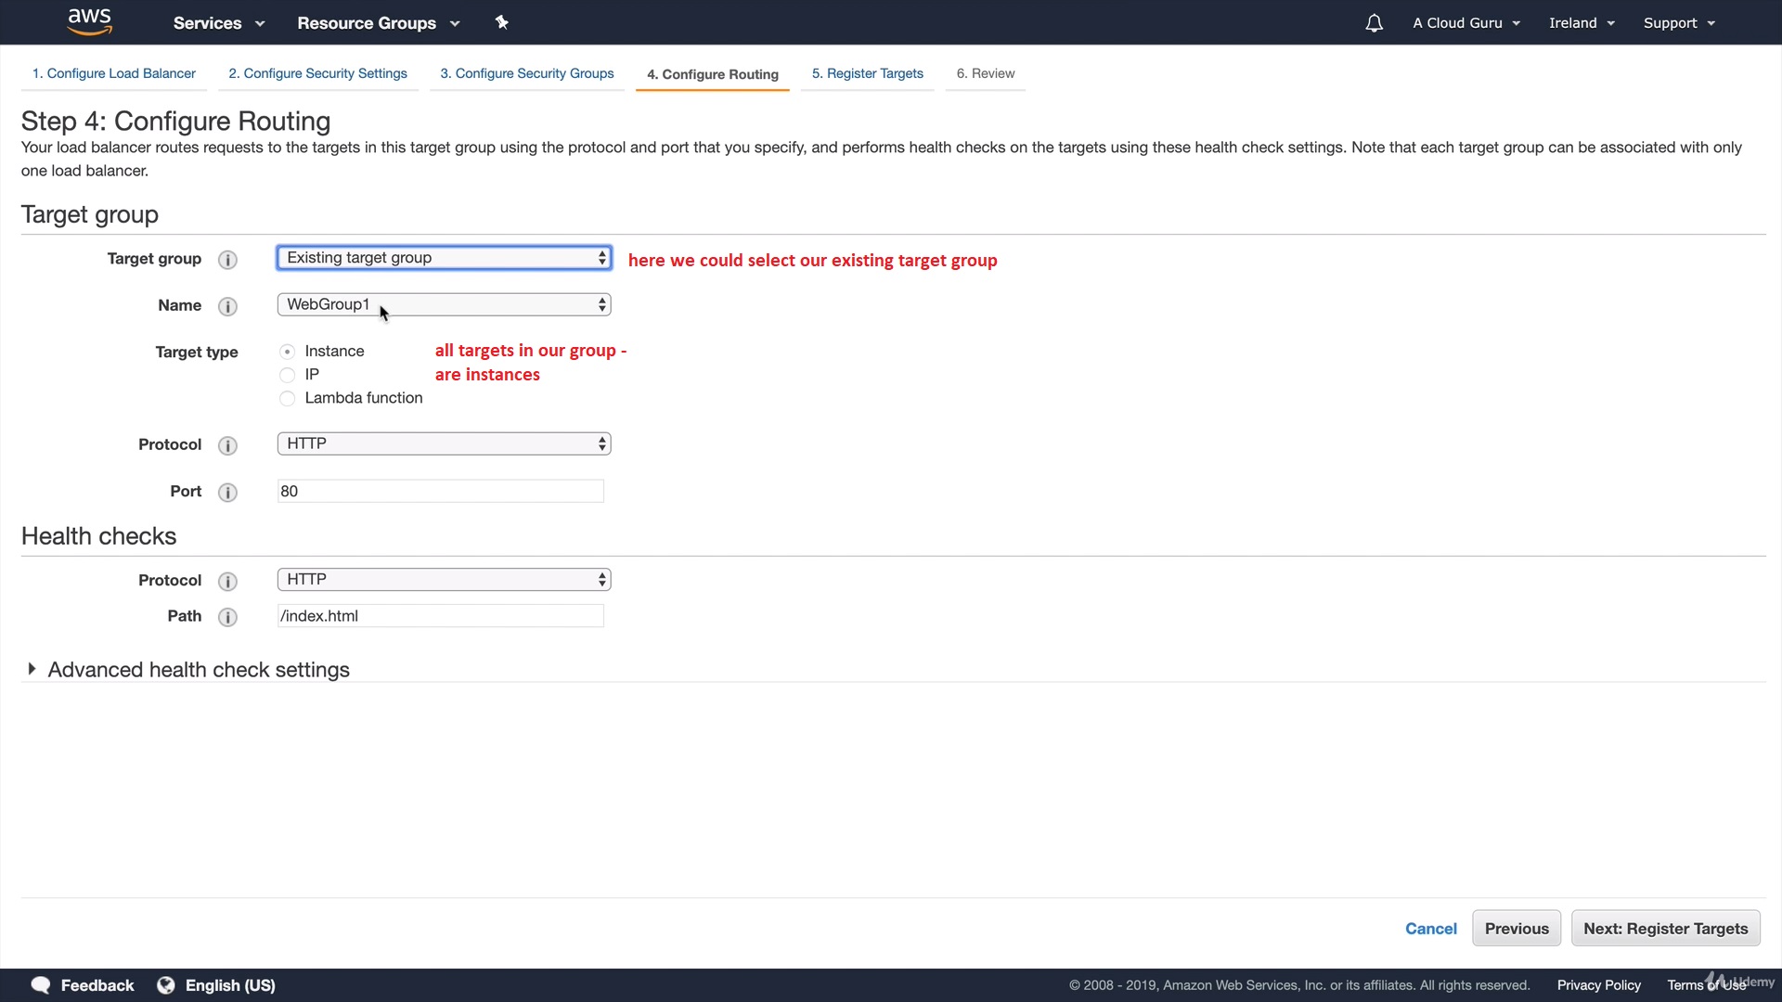This screenshot has height=1002, width=1782.
Task: Open the notifications bell icon
Action: point(1374,23)
